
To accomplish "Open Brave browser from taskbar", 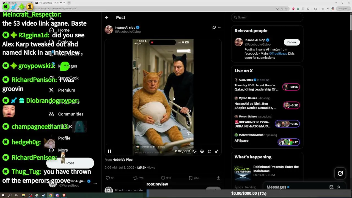I will pyautogui.click(x=64, y=195).
